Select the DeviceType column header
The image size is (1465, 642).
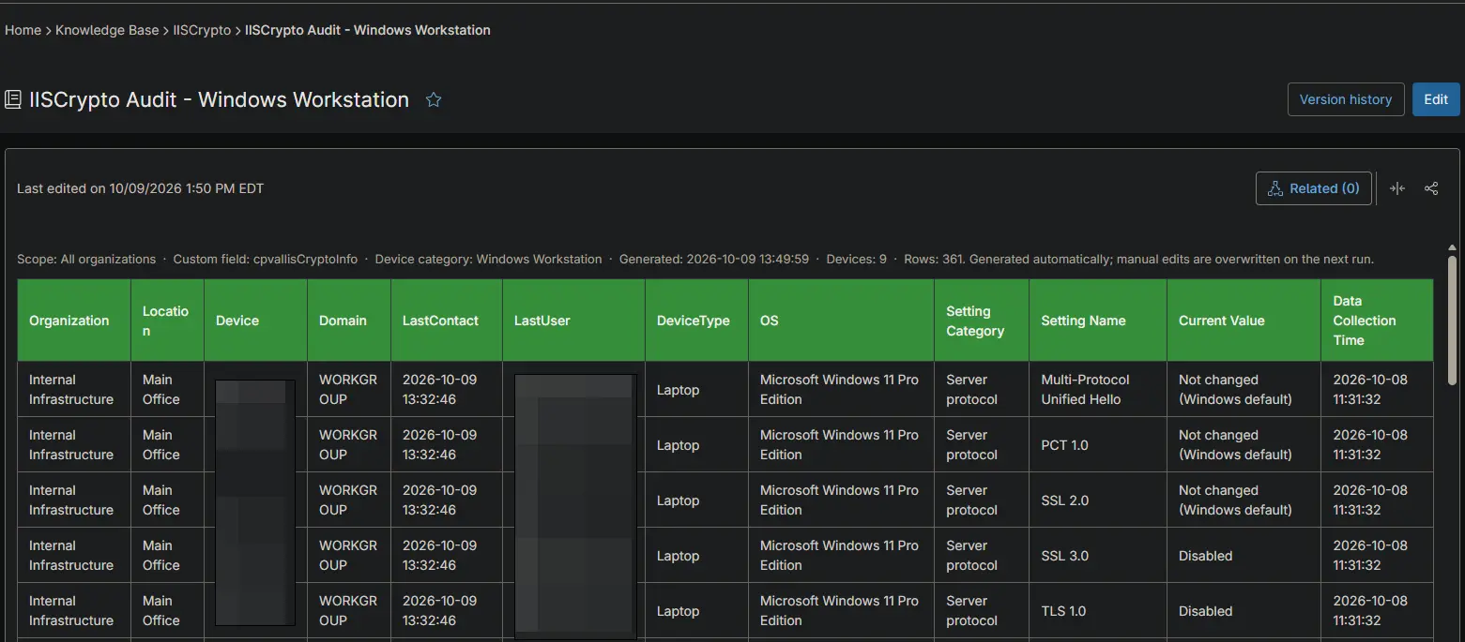696,321
